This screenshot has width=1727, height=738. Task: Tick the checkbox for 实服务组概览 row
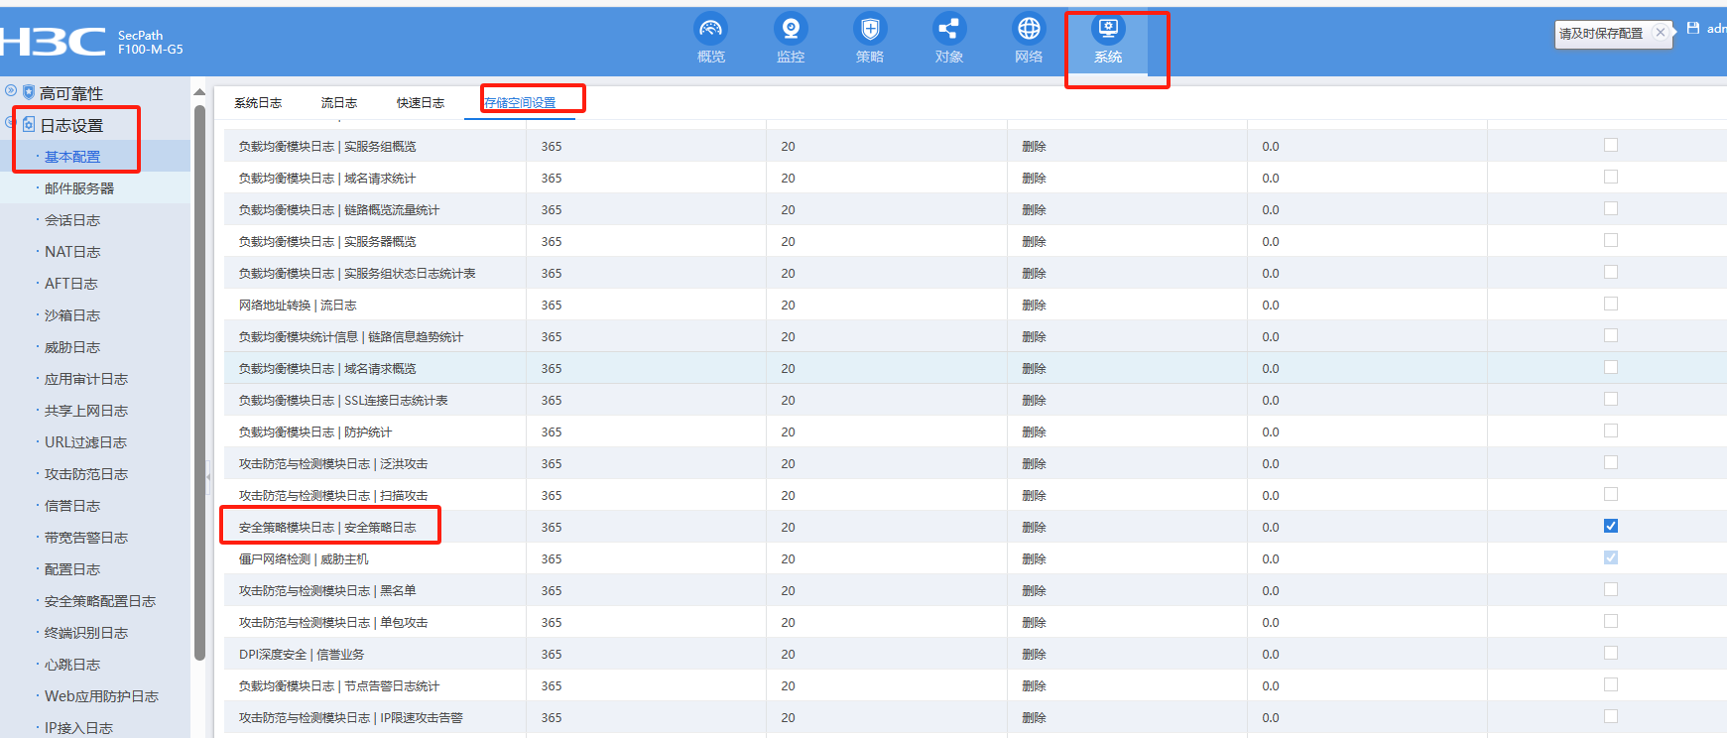(1611, 146)
